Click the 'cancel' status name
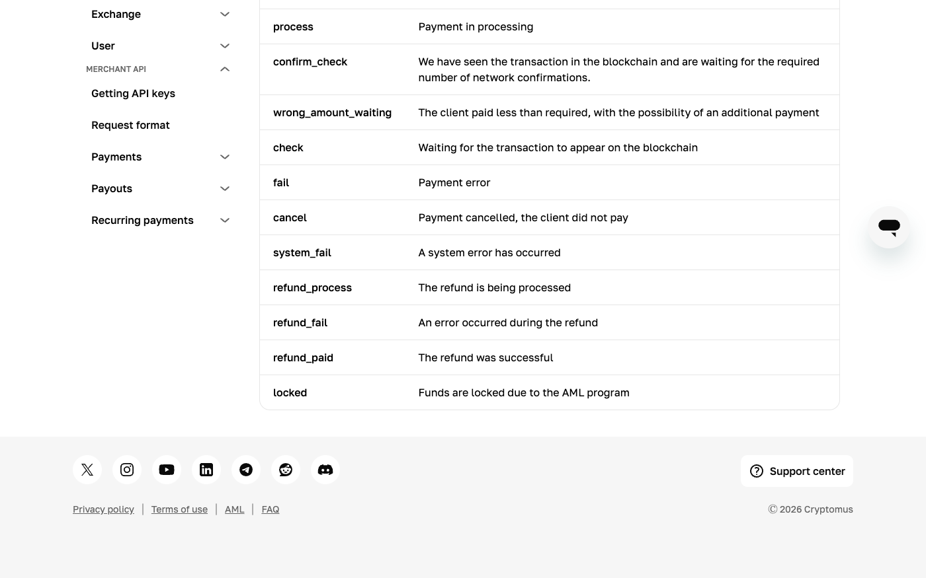The image size is (926, 578). [x=290, y=217]
